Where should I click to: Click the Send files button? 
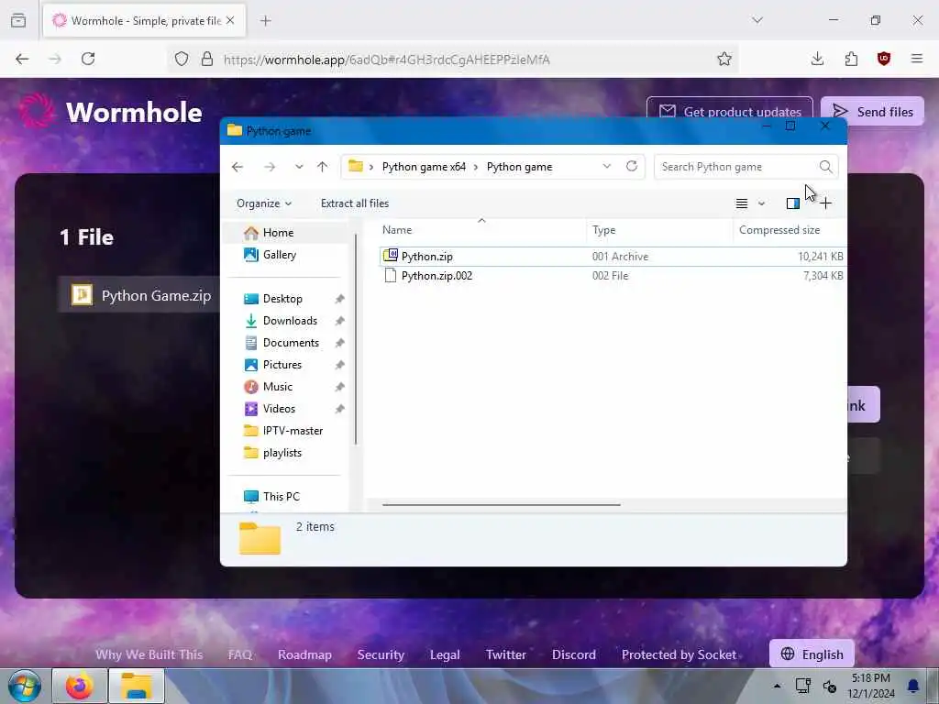click(872, 111)
